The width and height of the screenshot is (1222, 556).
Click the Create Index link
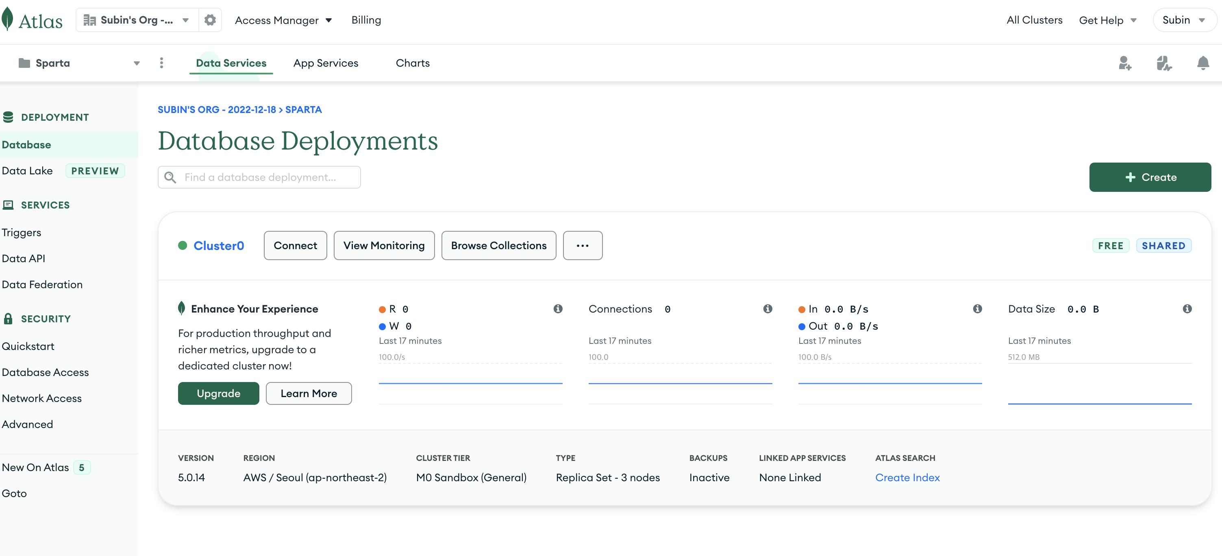tap(907, 478)
